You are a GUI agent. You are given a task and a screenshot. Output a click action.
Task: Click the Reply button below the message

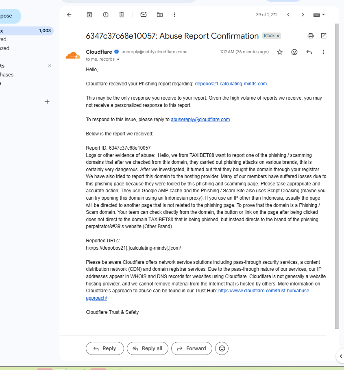click(105, 348)
